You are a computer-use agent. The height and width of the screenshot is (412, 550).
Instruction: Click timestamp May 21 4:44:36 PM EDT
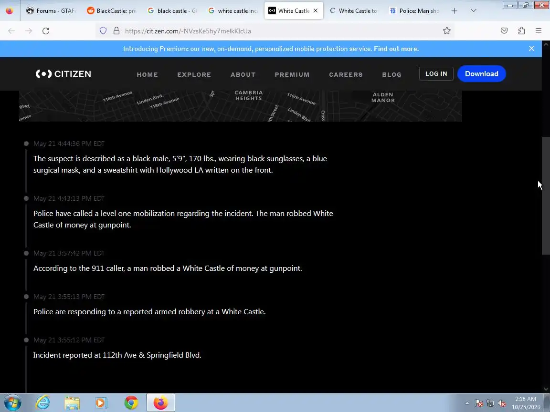(x=69, y=144)
